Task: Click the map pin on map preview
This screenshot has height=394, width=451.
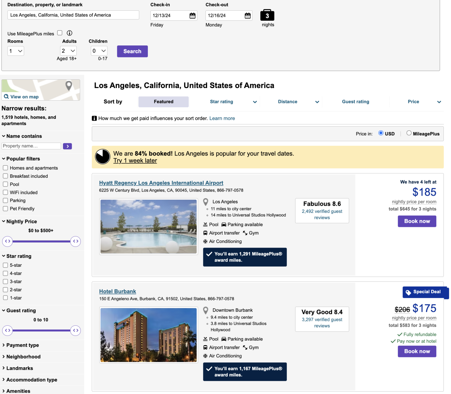Action: click(x=69, y=86)
